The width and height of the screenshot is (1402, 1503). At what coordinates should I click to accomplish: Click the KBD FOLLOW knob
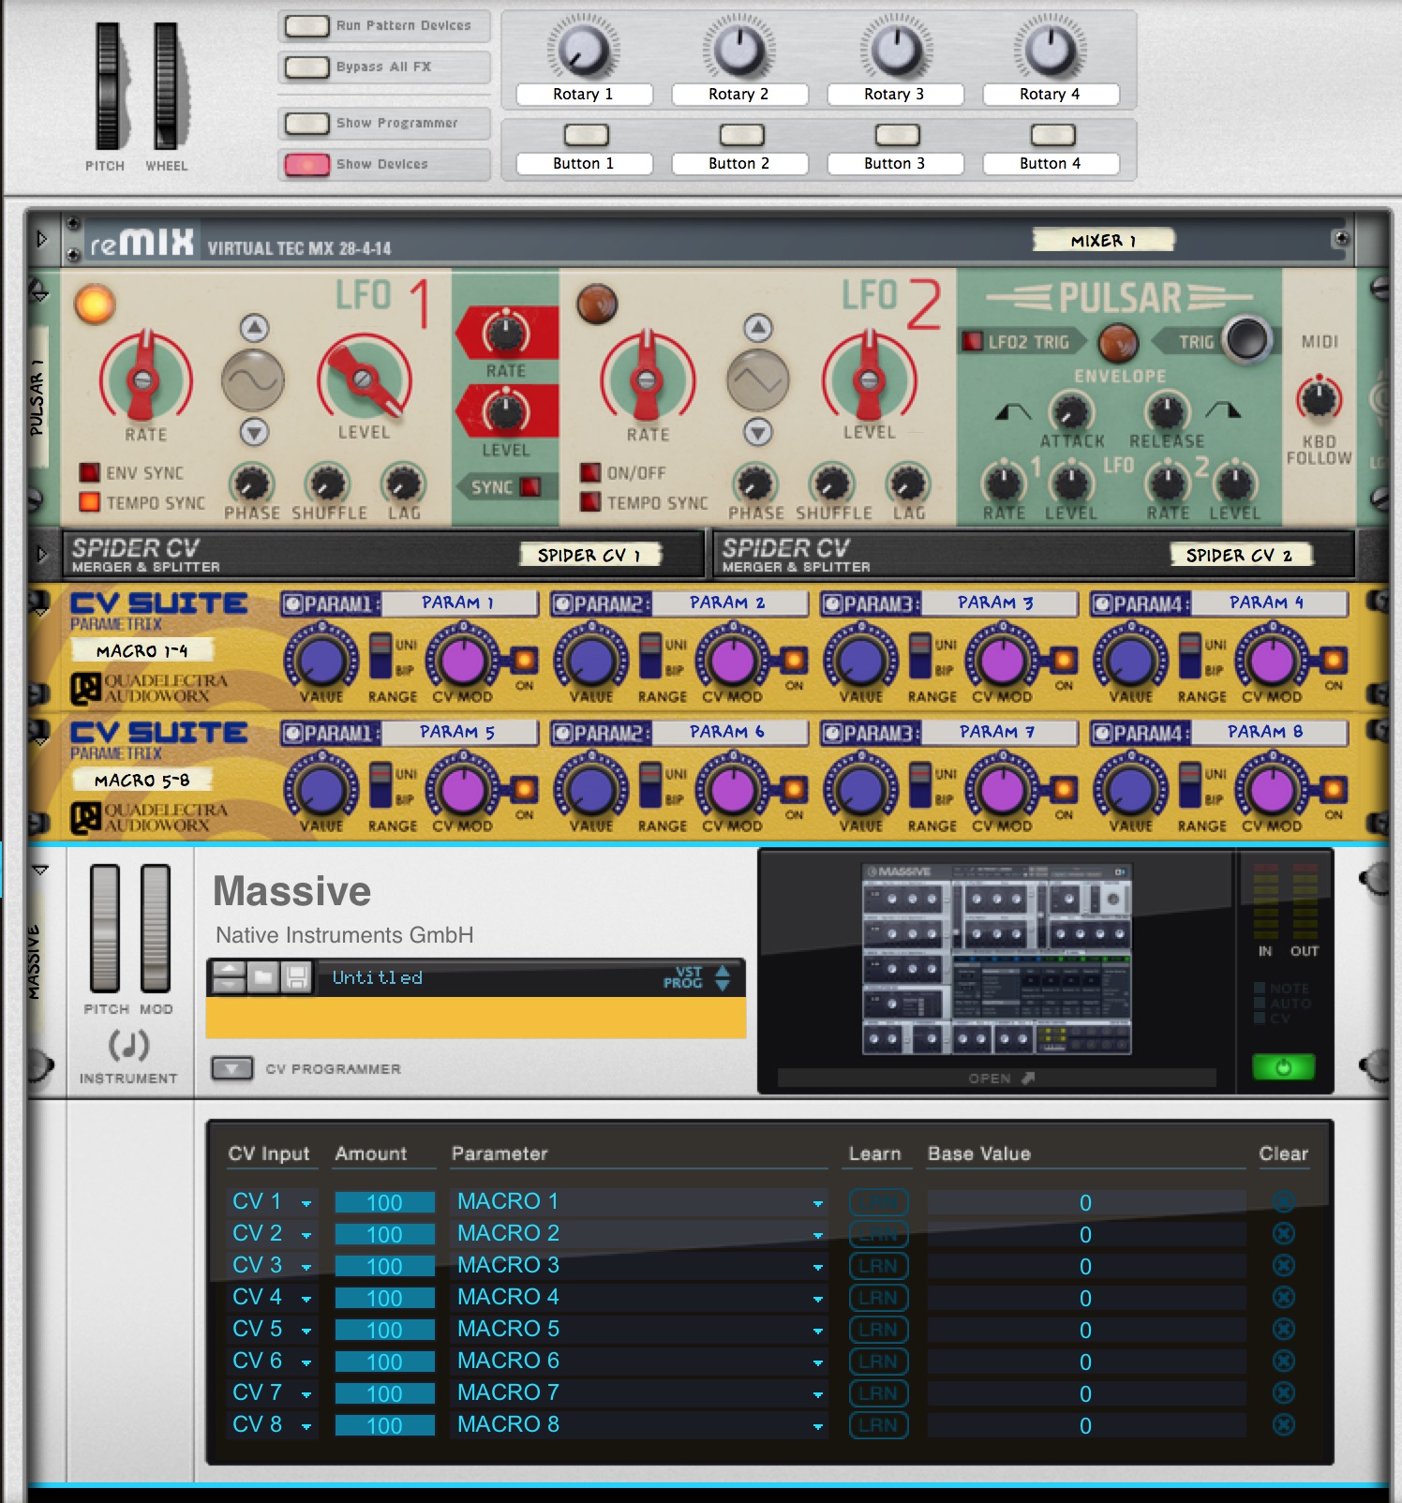[x=1319, y=399]
